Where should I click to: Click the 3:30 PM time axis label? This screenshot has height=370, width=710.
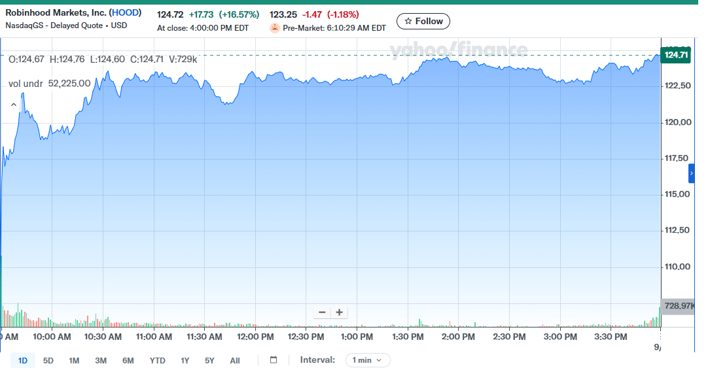pos(611,337)
